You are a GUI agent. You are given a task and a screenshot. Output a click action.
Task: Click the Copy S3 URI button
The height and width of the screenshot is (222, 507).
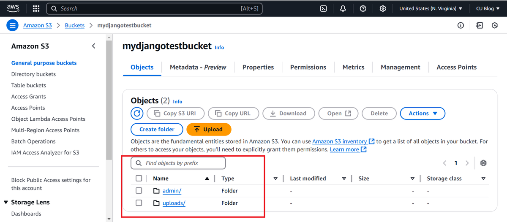click(x=176, y=114)
